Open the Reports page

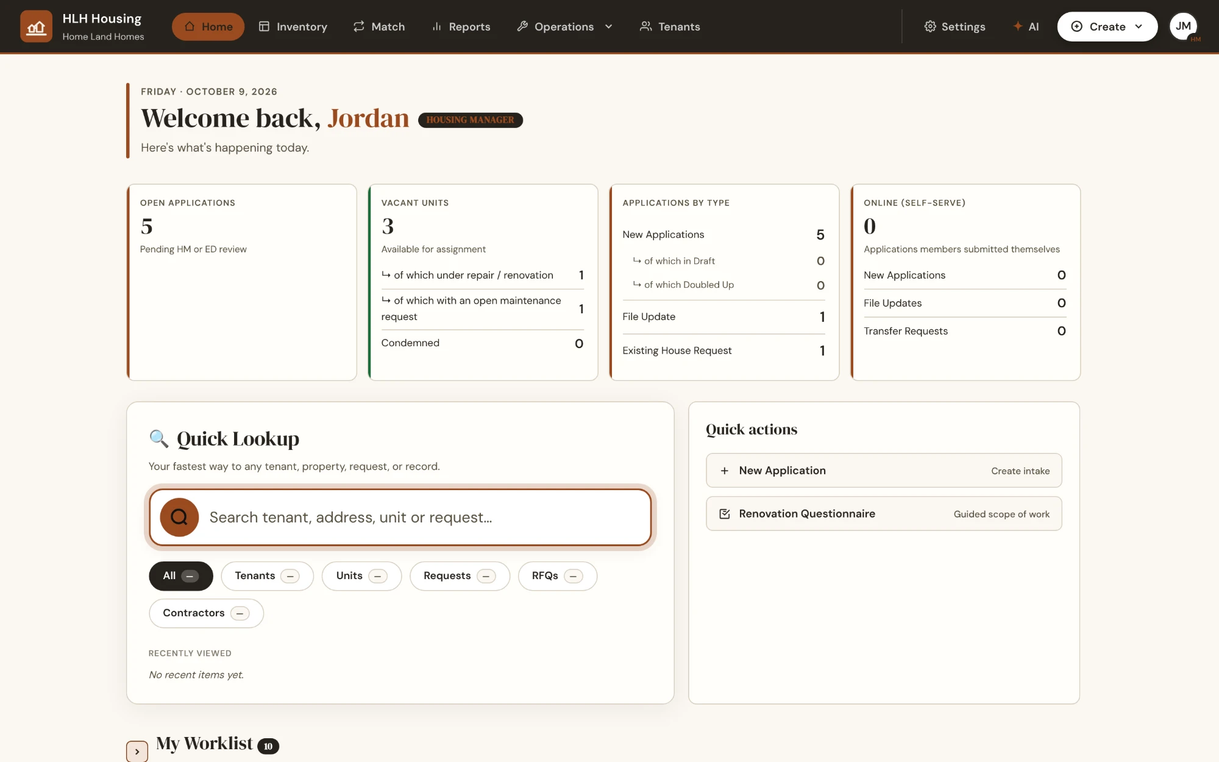pos(461,26)
